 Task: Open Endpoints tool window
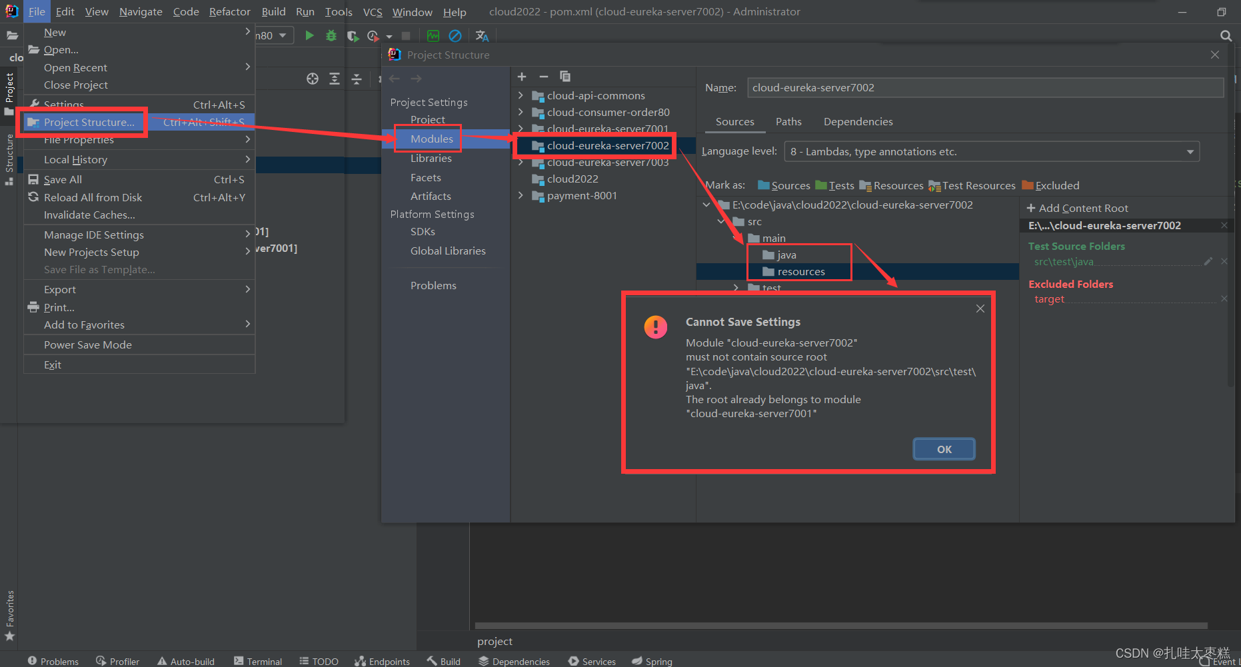coord(382,661)
